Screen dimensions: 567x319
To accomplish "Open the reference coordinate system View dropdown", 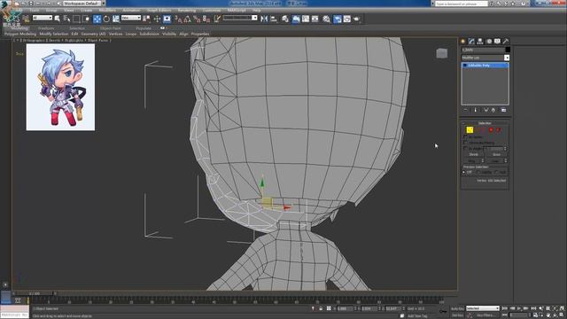I will pos(131,18).
